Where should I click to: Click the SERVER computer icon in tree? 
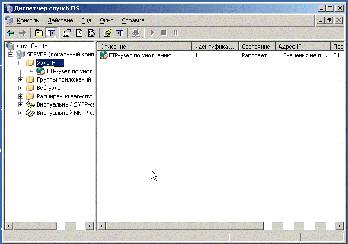(x=20, y=54)
